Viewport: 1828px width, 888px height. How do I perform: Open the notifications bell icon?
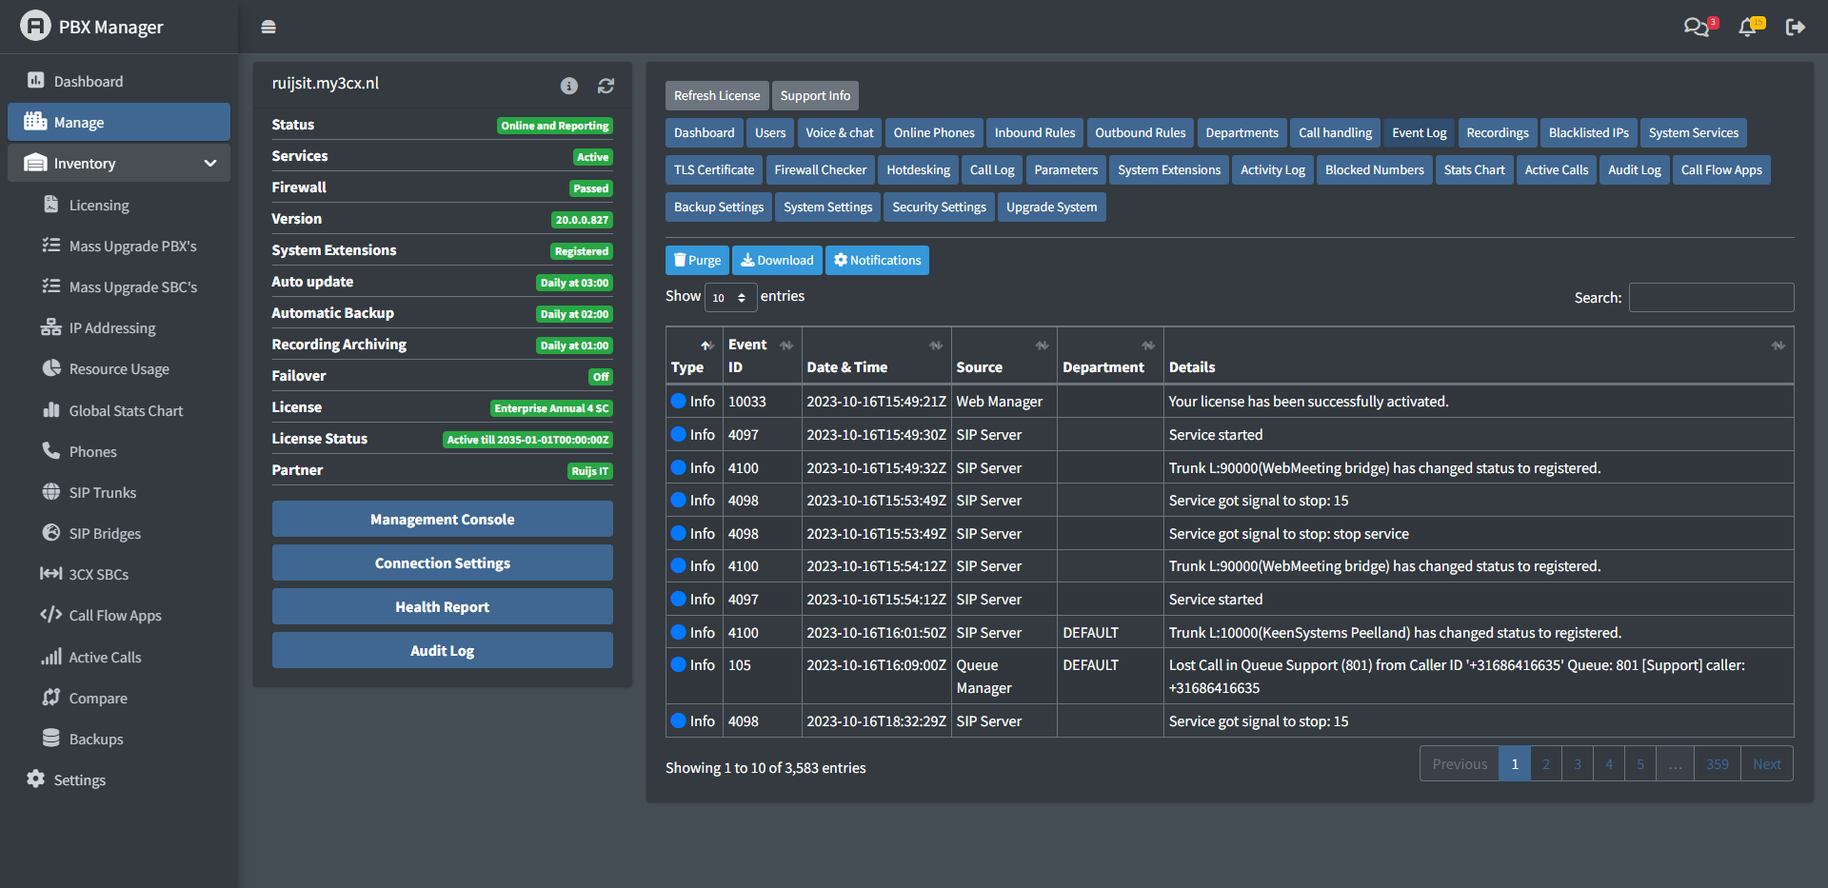pos(1747,27)
